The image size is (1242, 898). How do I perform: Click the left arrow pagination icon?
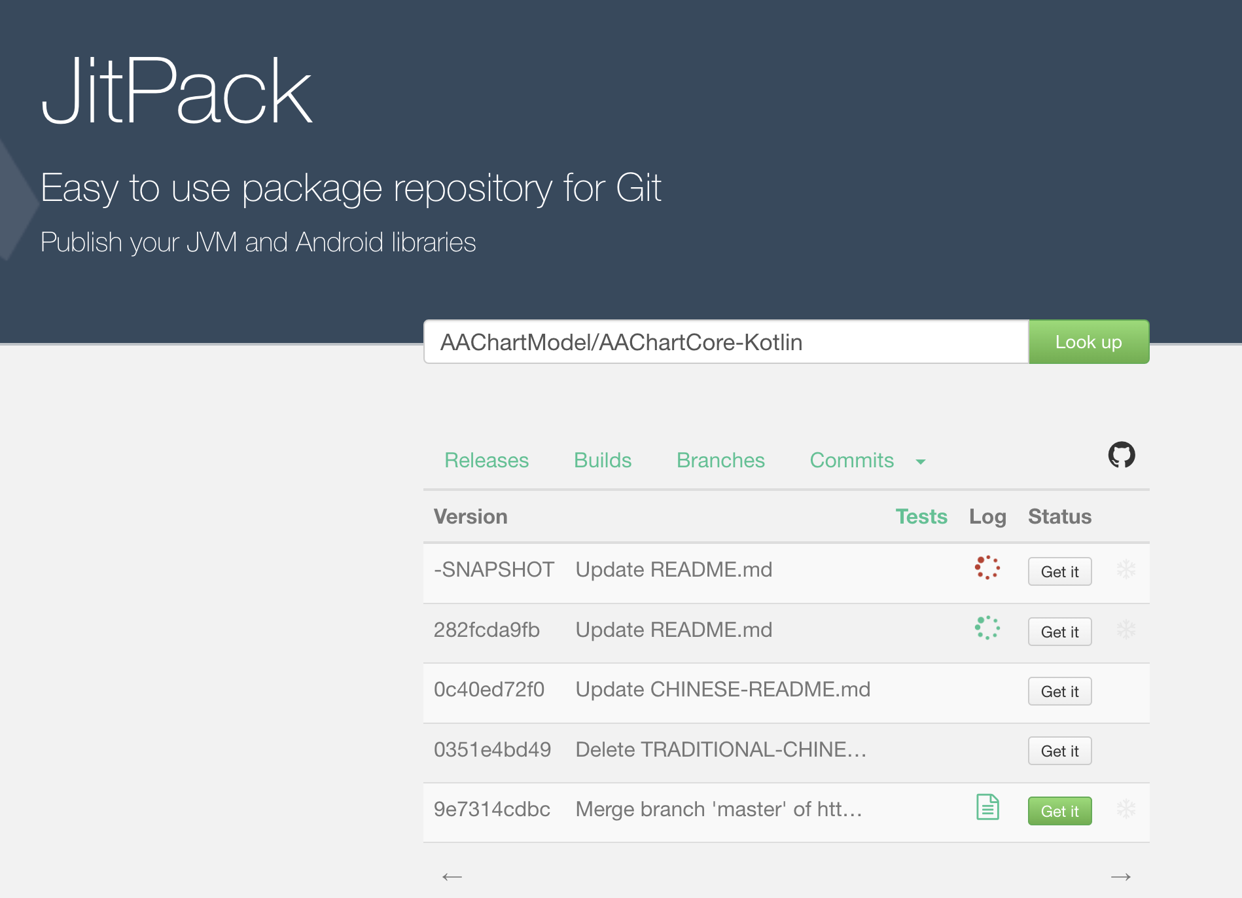tap(452, 876)
